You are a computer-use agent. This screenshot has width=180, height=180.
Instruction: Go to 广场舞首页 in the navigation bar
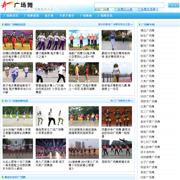[x=11, y=15]
